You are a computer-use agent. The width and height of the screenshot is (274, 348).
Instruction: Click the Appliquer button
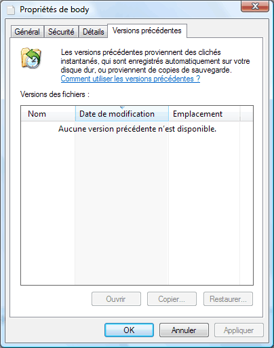pos(239,330)
